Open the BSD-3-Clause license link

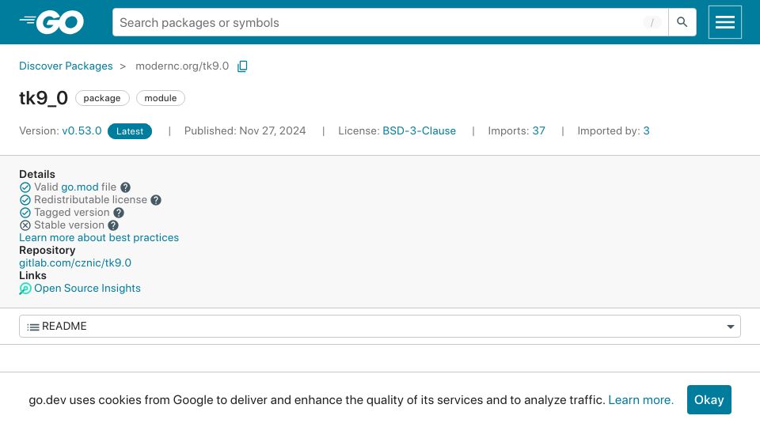tap(420, 130)
